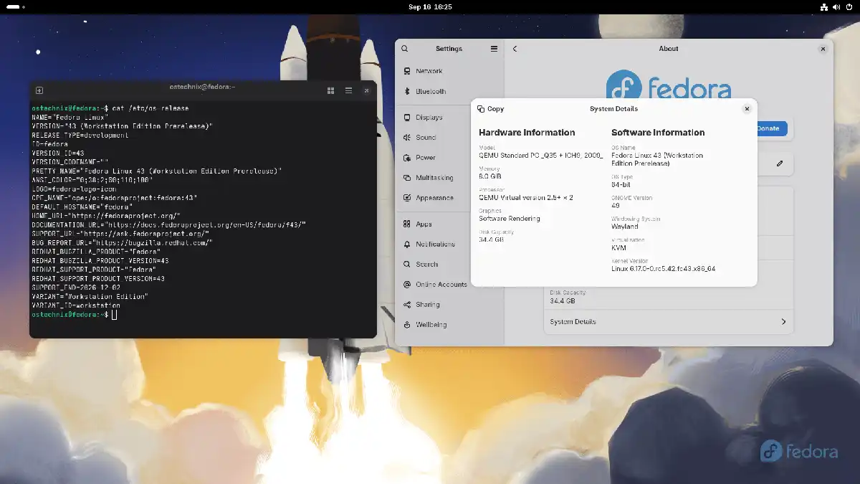Image resolution: width=860 pixels, height=484 pixels.
Task: Click the Donate button
Action: tap(769, 129)
